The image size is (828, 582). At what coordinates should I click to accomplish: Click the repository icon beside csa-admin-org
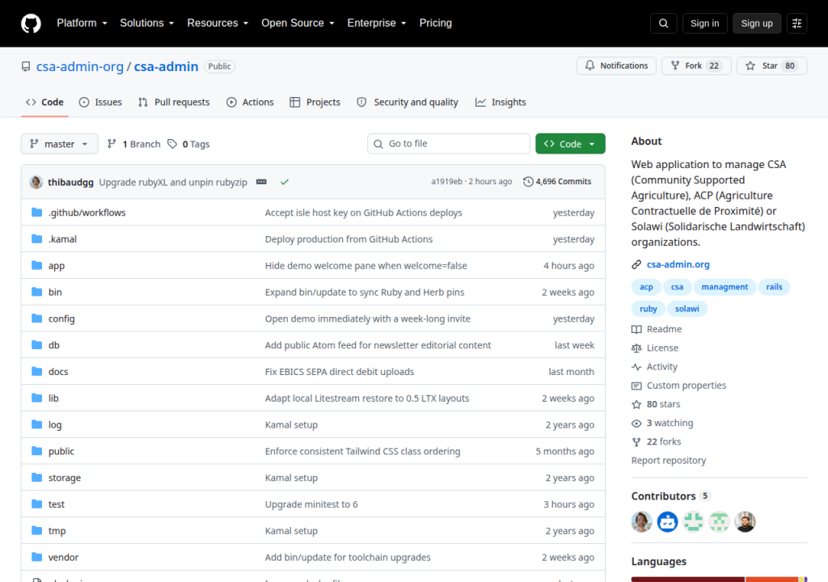point(26,66)
